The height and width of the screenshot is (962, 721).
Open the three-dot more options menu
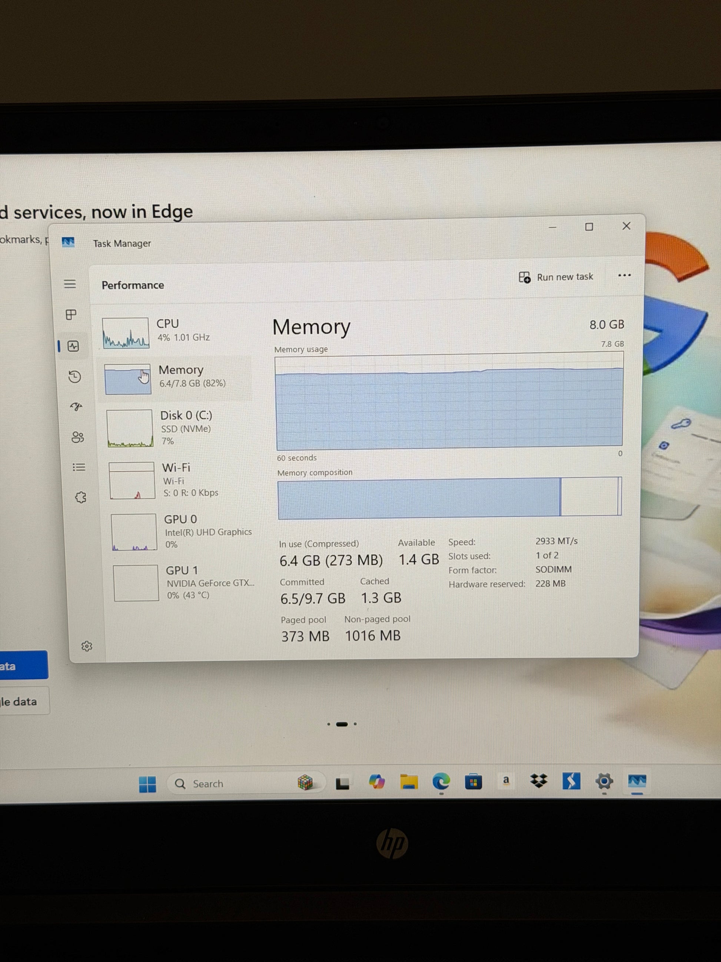point(624,275)
